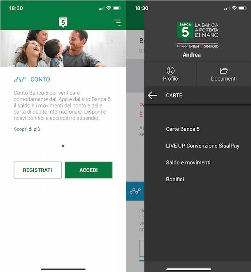The image size is (251, 272).
Task: Open Saldo e movimenti
Action: click(188, 162)
